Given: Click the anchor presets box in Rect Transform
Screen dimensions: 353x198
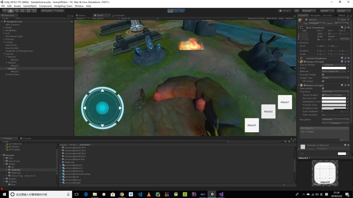Looking at the screenshot, I should [305, 36].
